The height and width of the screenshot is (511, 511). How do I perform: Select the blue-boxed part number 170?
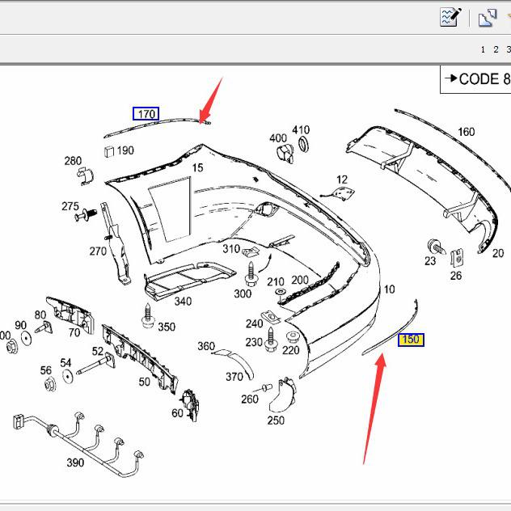tap(146, 114)
